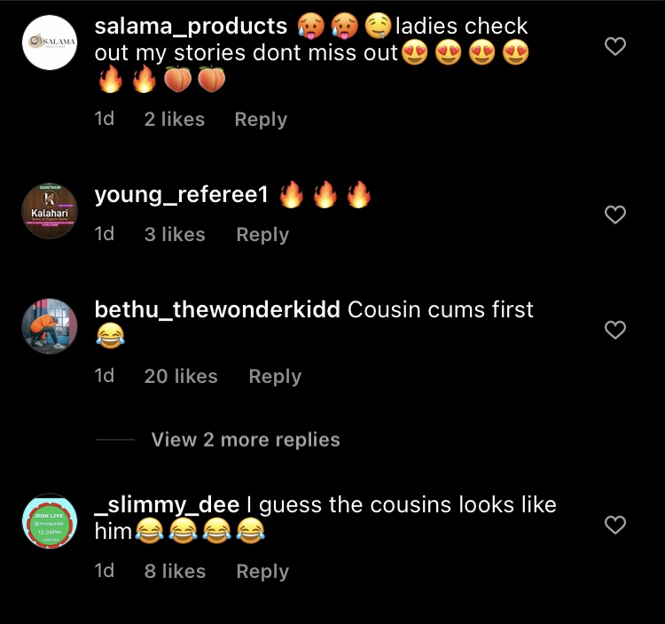Open salama_products username link
665x624 pixels.
coord(191,27)
